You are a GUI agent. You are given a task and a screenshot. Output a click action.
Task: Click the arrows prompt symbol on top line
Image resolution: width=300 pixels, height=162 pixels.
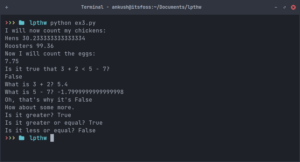[x=10, y=23]
